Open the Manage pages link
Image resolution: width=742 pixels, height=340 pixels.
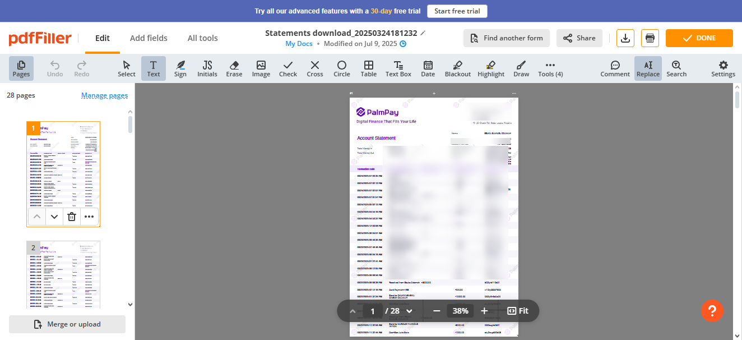click(105, 95)
